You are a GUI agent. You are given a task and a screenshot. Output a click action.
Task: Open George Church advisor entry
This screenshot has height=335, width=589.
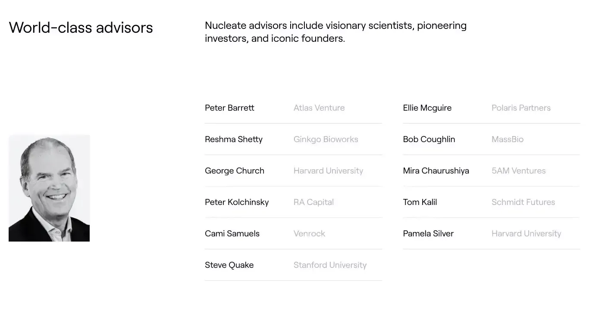(235, 171)
